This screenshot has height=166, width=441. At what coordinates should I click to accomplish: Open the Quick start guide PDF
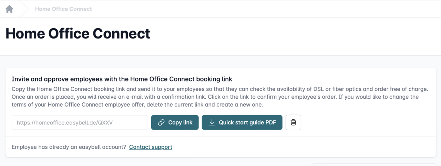(247, 123)
